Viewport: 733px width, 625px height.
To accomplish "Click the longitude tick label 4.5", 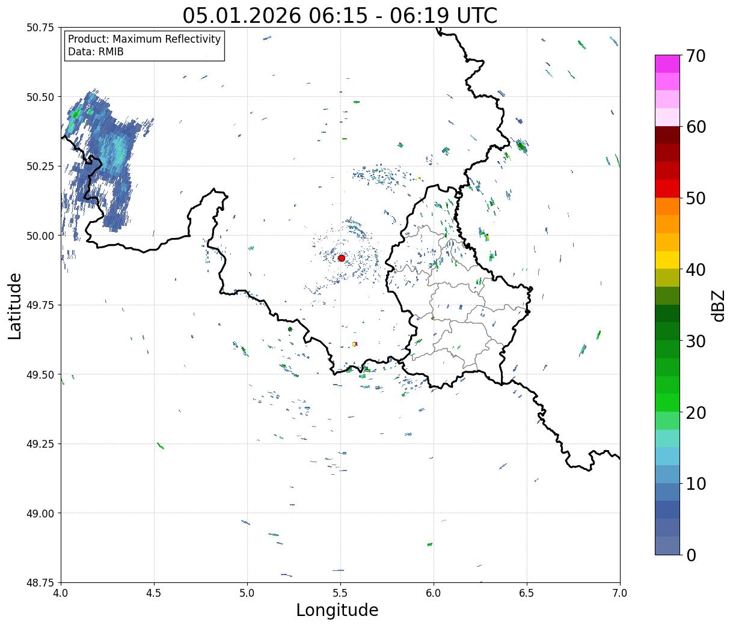I will [x=154, y=593].
